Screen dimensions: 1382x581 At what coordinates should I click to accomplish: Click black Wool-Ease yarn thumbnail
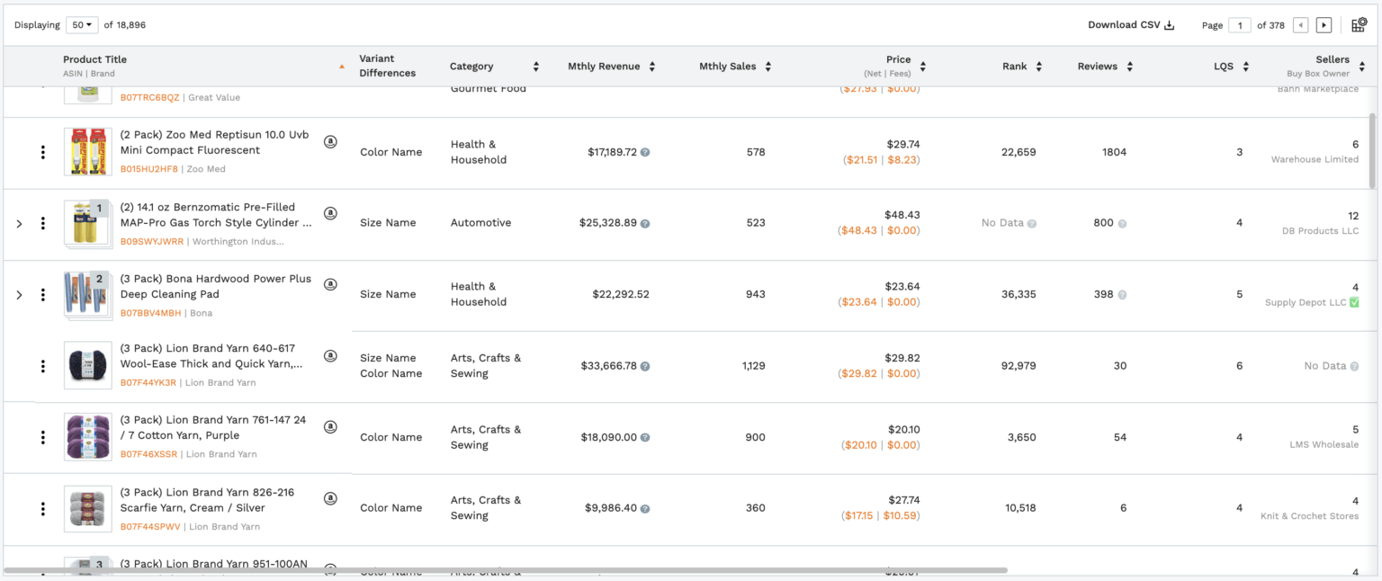[87, 366]
